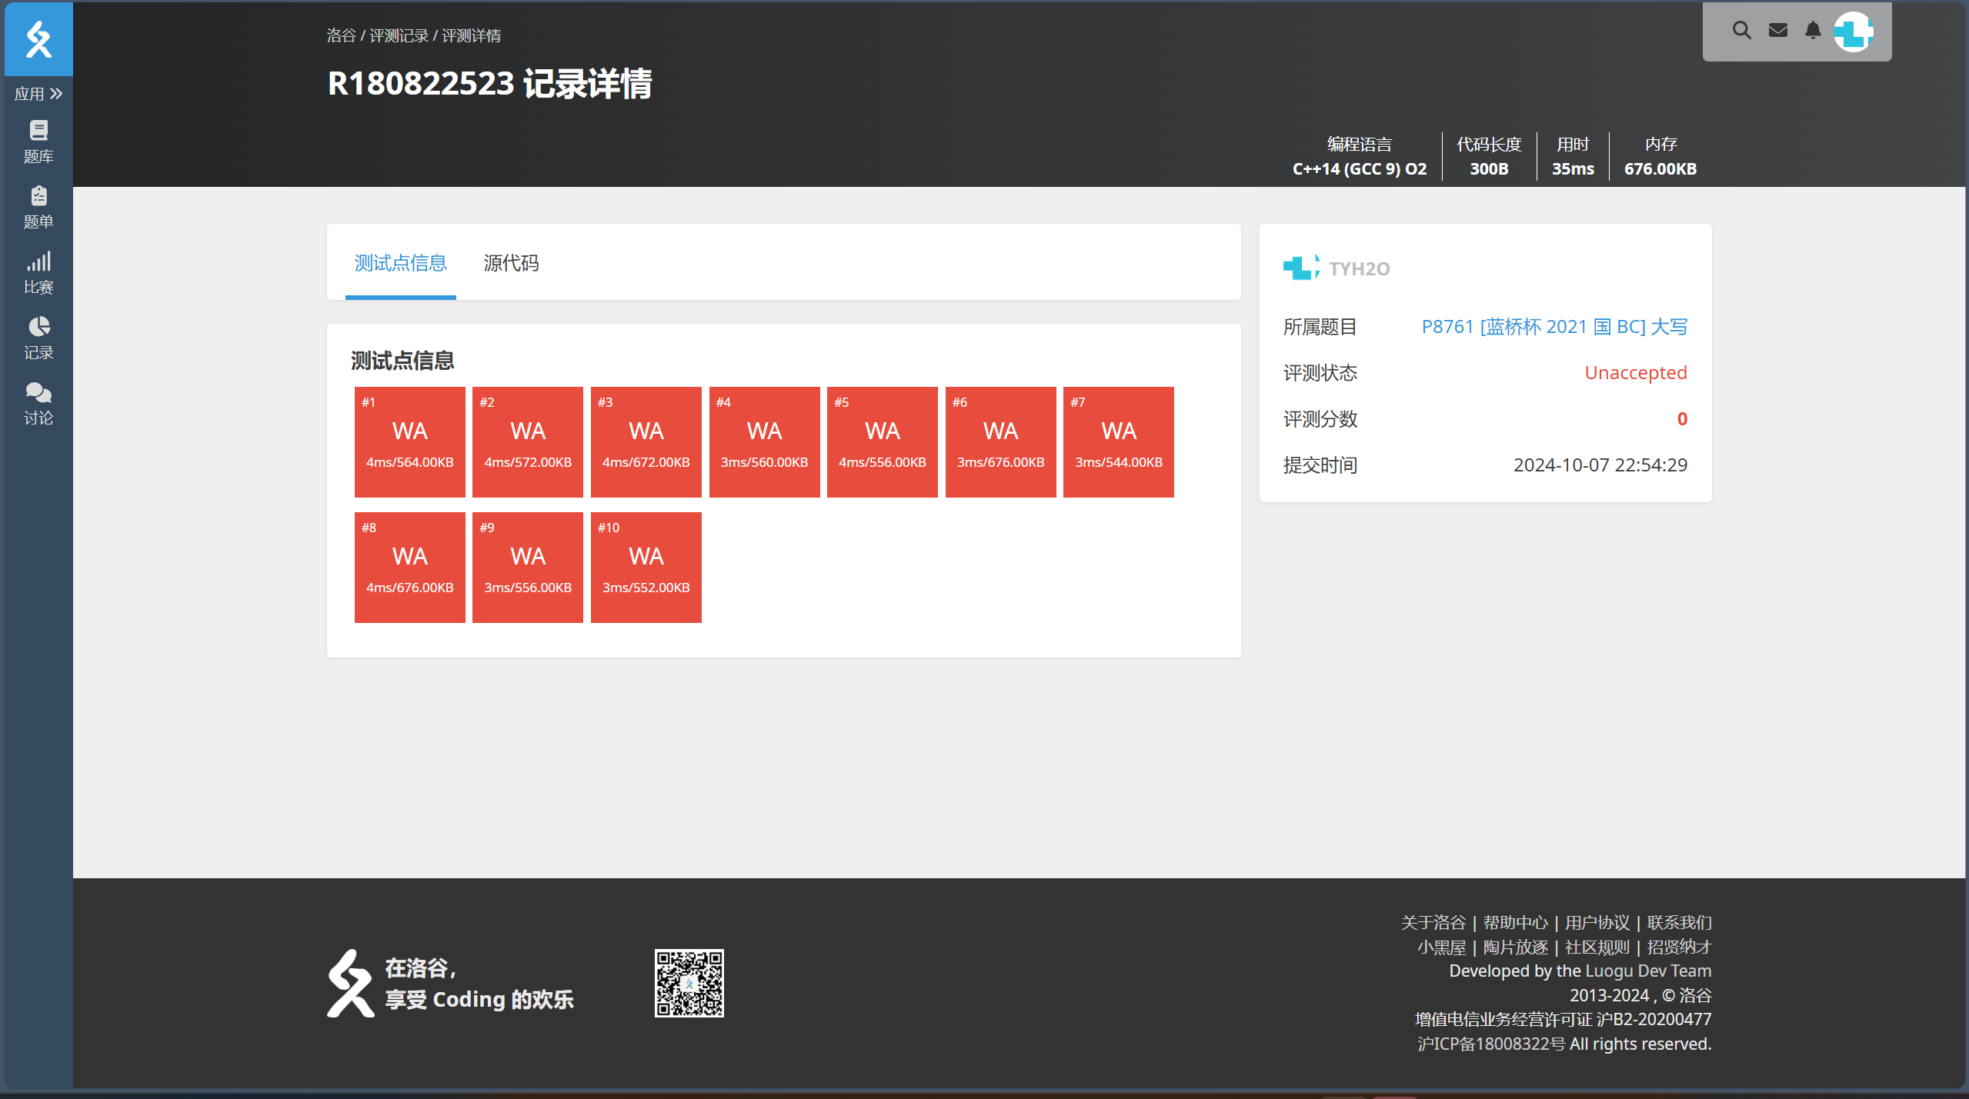Click the 评测记录 breadcrumb link
The height and width of the screenshot is (1099, 1969).
tap(399, 35)
